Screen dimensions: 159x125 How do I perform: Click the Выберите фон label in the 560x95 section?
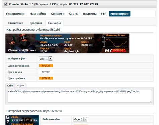[x=17, y=59]
